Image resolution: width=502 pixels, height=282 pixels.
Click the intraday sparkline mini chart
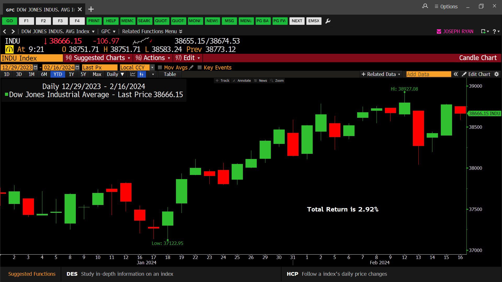tap(142, 41)
